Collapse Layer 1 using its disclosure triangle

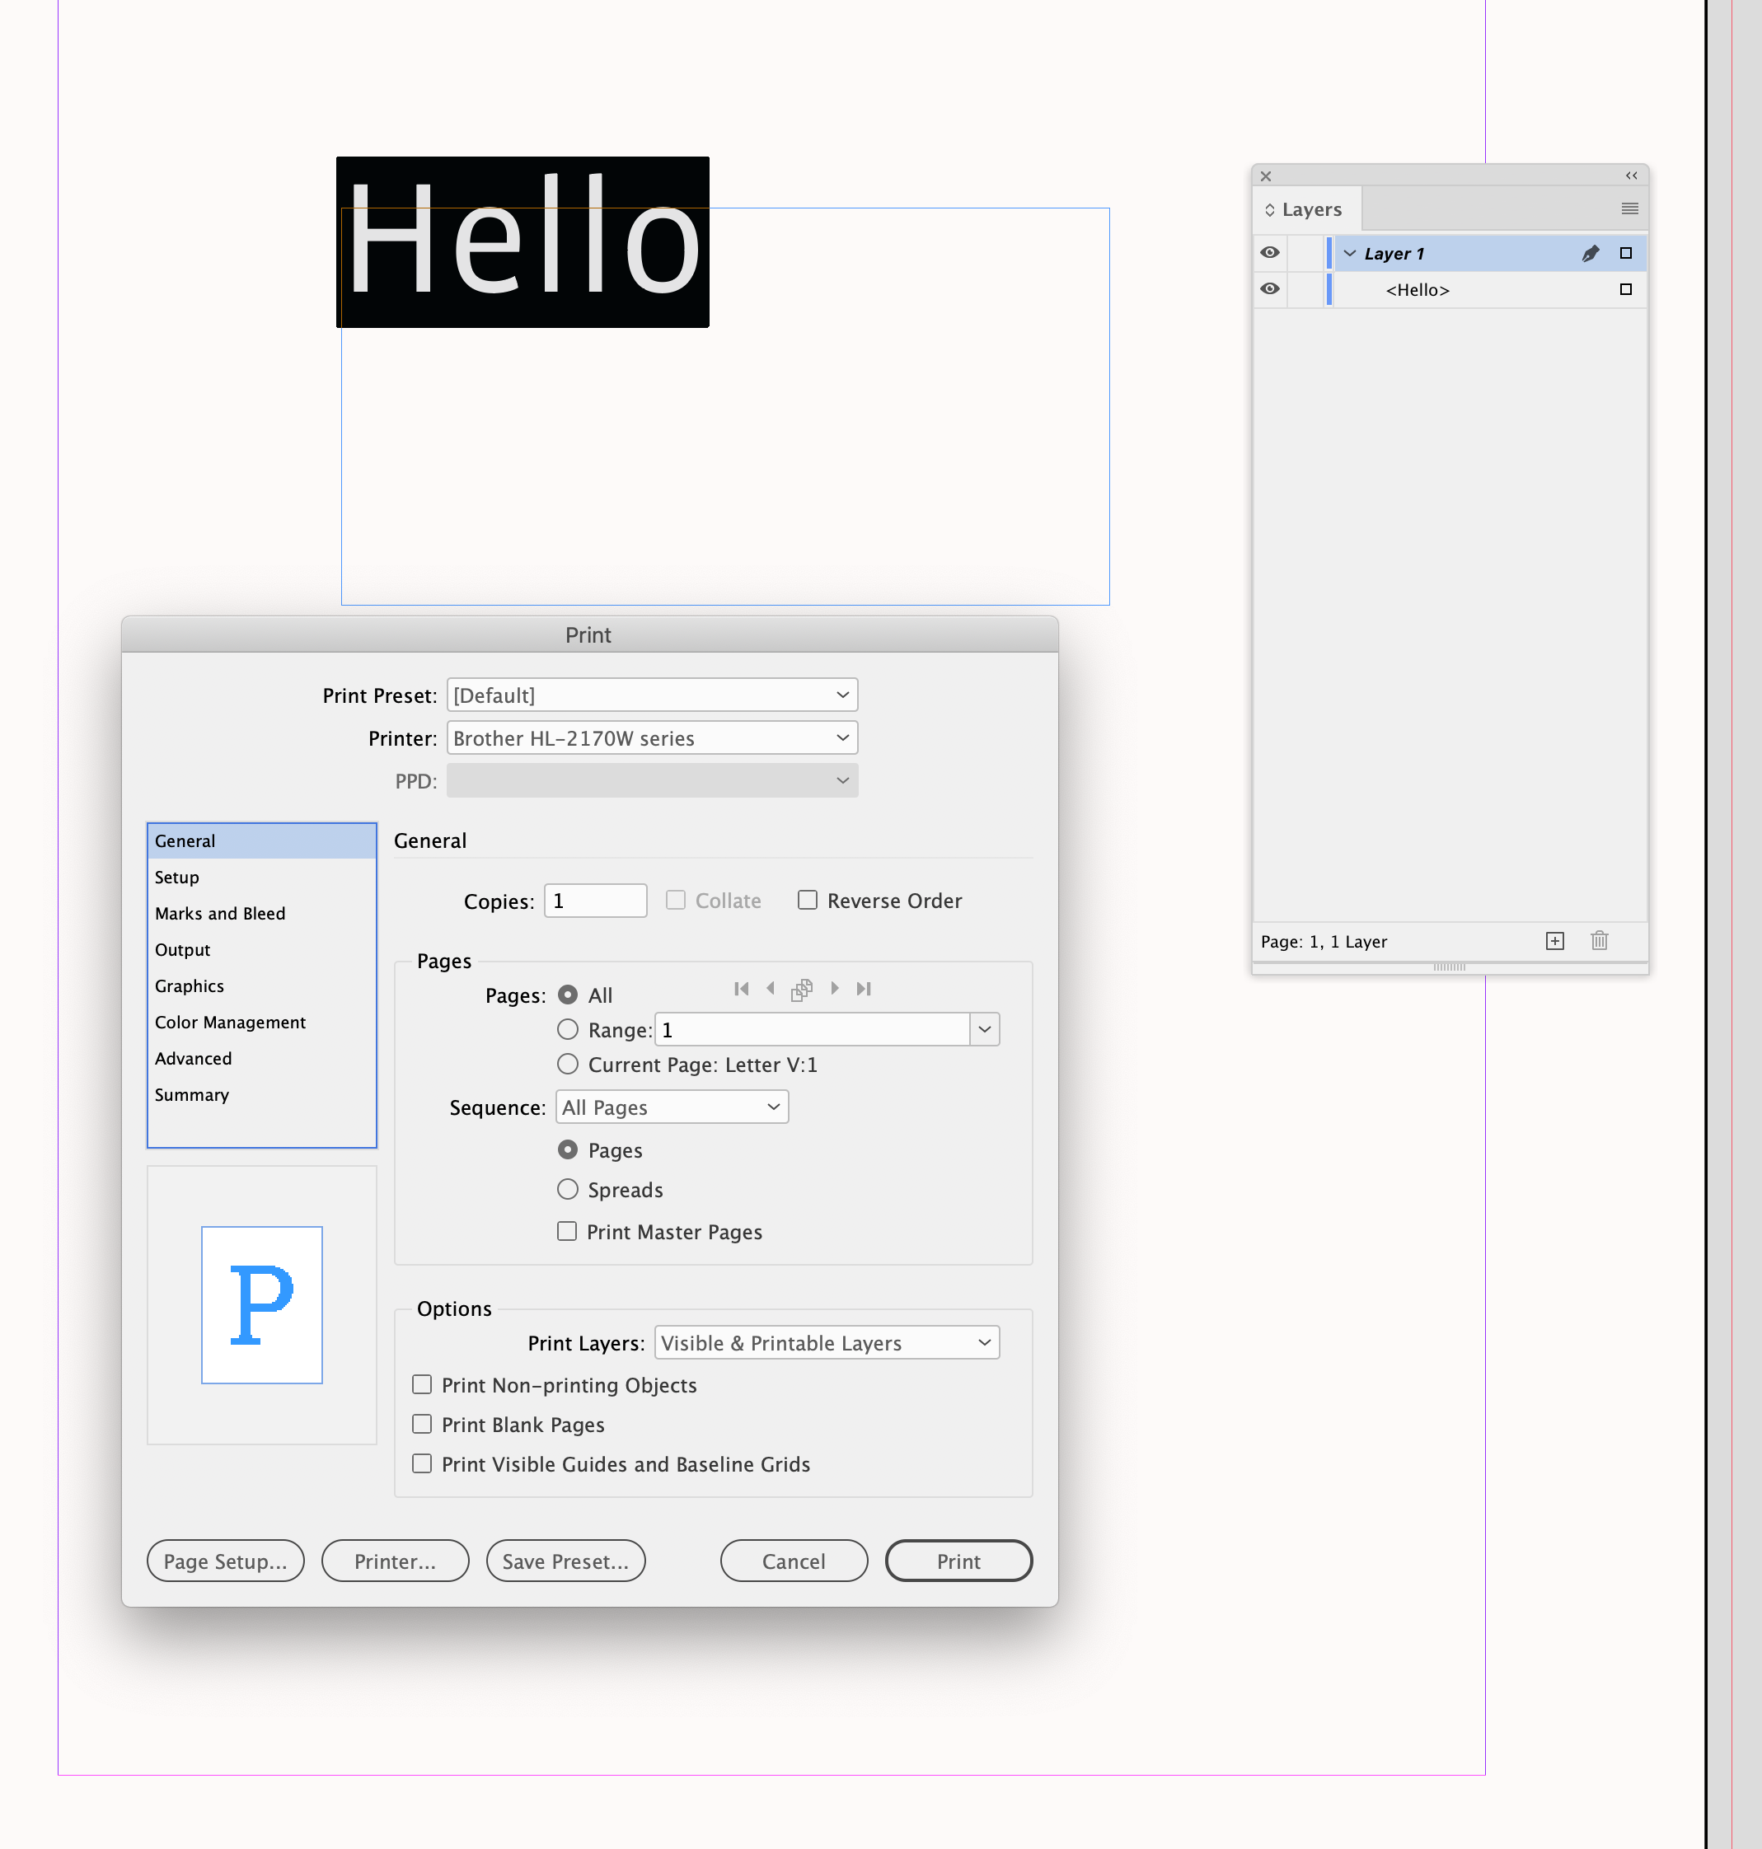pyautogui.click(x=1350, y=253)
